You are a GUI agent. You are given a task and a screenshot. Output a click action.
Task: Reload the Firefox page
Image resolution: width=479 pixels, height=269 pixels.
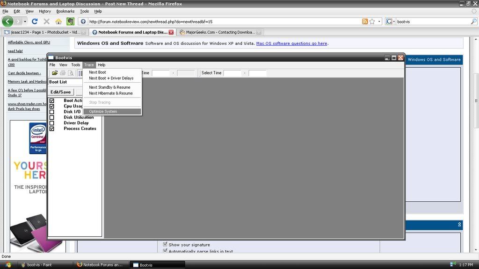point(35,21)
